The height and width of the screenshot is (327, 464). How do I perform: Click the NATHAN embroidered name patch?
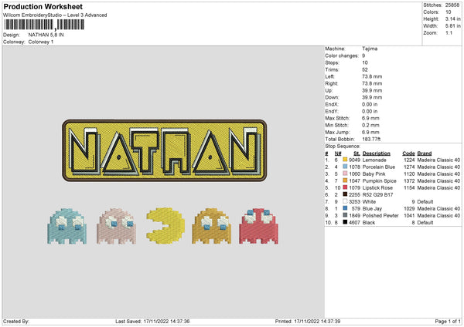(x=165, y=150)
